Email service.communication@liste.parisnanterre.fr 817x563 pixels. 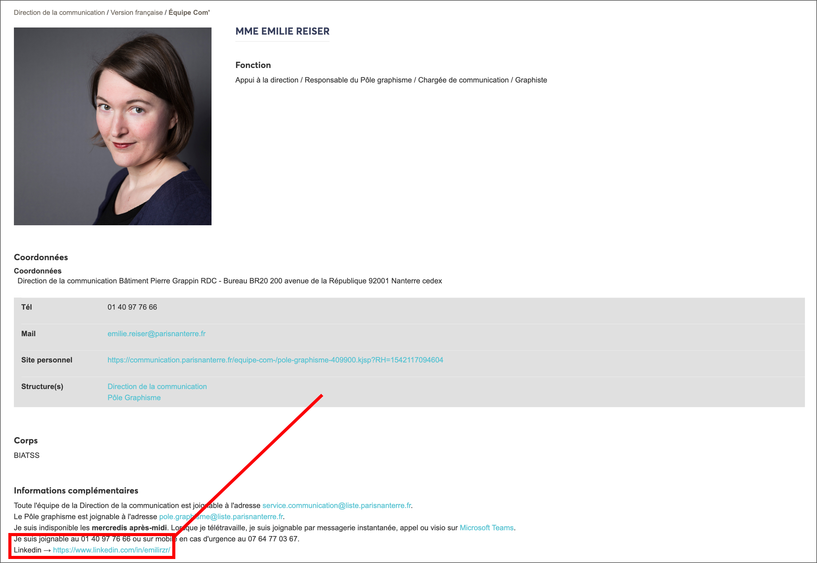[337, 506]
